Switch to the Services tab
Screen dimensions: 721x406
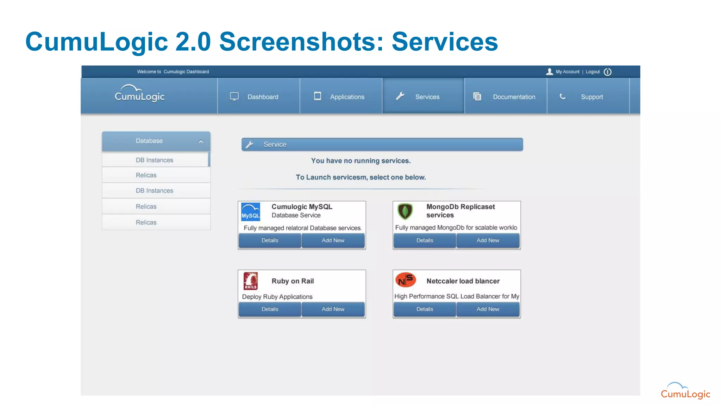(423, 97)
